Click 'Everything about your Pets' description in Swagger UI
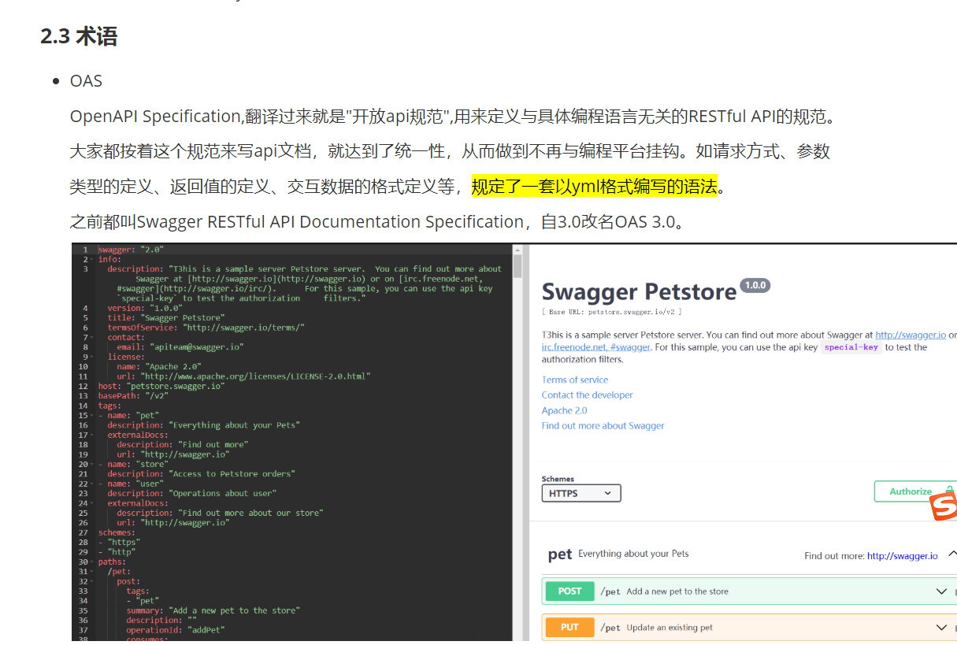 pos(633,554)
